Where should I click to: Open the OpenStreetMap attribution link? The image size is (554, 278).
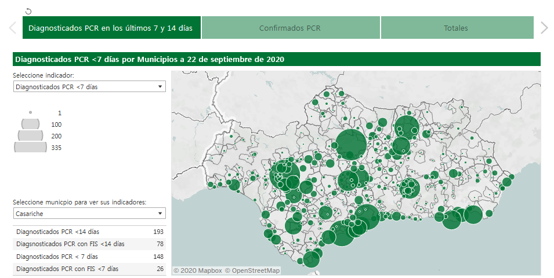coord(252,270)
